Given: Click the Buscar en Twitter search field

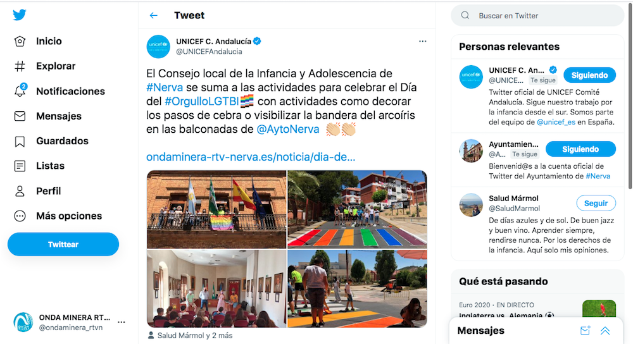Looking at the screenshot, I should tap(537, 16).
